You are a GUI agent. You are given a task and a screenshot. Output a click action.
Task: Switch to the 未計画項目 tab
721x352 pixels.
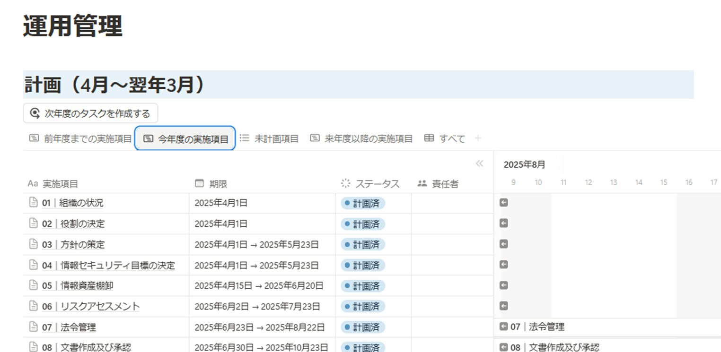point(269,138)
